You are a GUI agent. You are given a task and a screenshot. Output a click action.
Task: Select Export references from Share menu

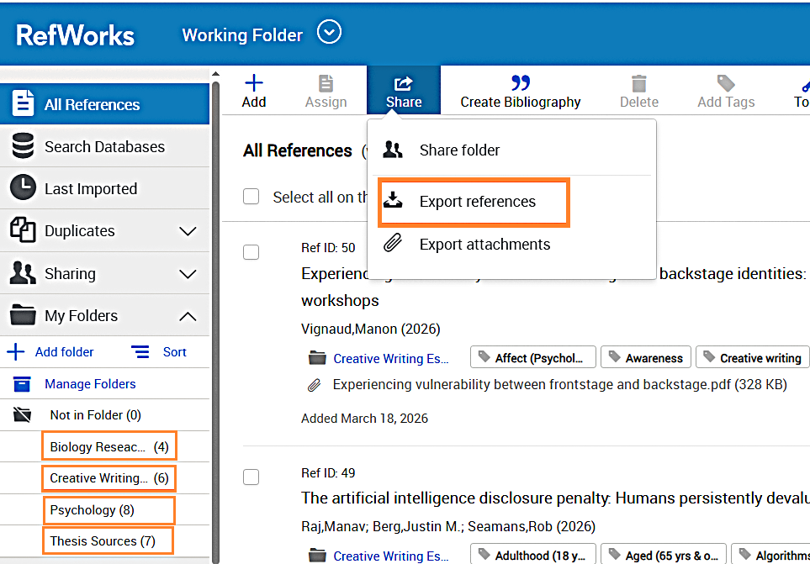coord(477,202)
